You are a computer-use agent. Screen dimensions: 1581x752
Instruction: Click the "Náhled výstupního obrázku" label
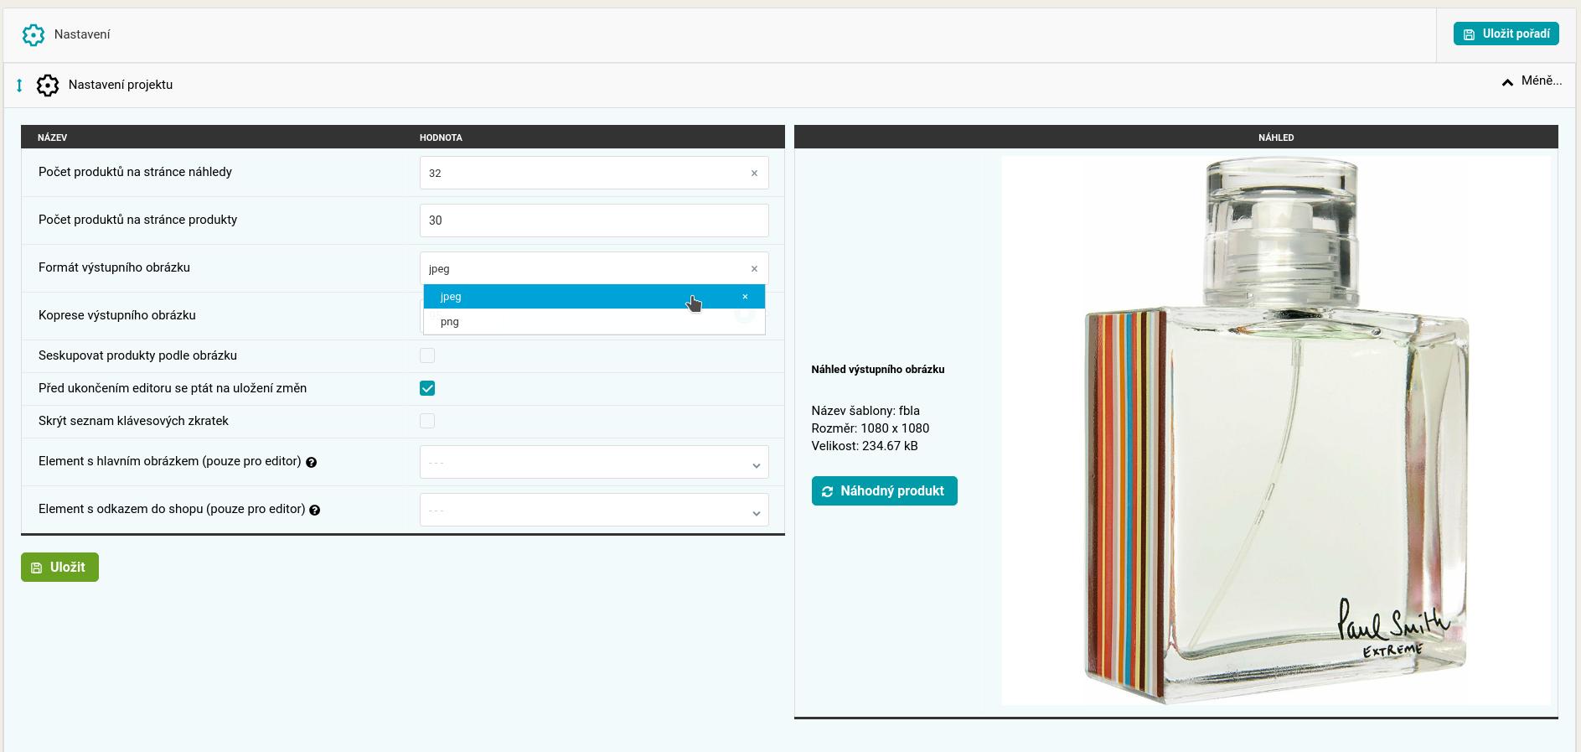tap(878, 369)
